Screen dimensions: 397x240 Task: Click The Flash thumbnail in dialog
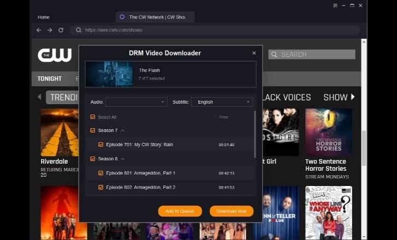[x=109, y=74]
